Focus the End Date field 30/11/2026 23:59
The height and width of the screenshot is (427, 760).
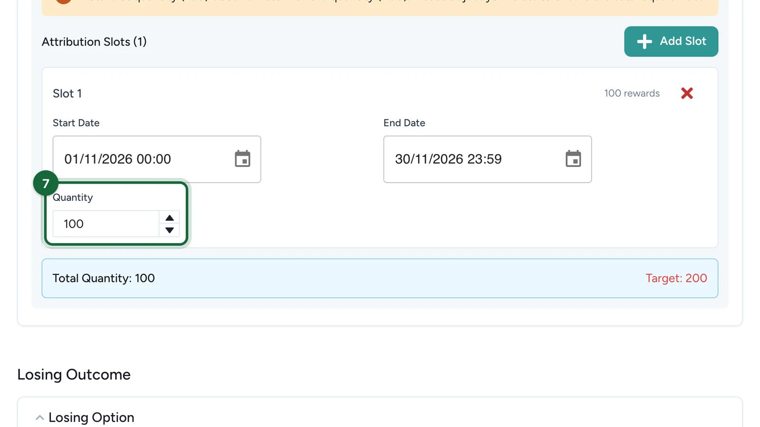tap(487, 159)
